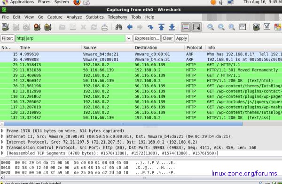The width and height of the screenshot is (282, 184).
Task: Open Find Packet binoculars icon
Action: click(119, 27)
